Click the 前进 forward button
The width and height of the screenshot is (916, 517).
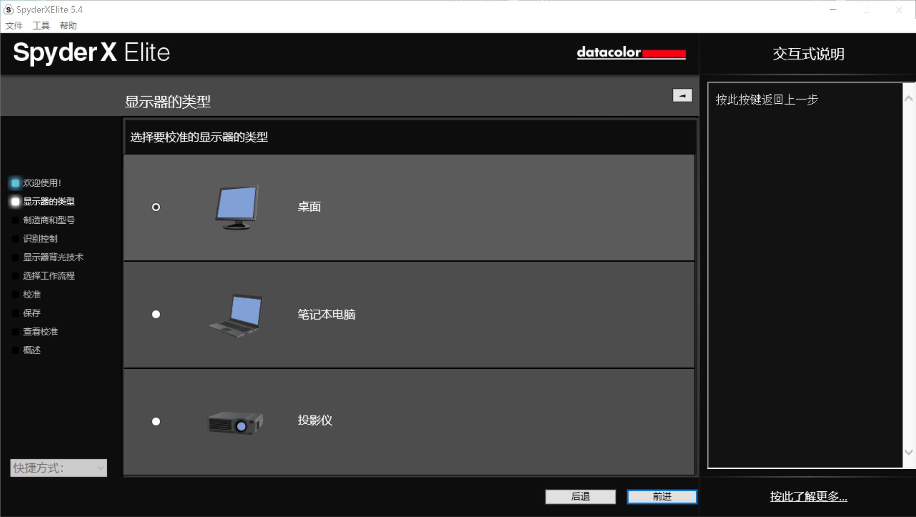[x=662, y=497]
